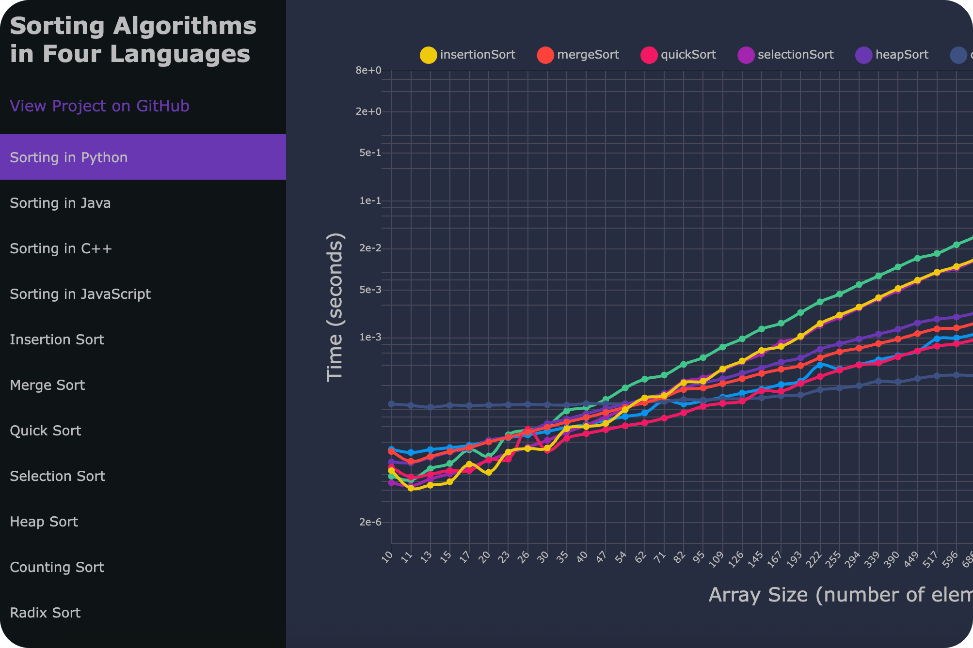This screenshot has width=973, height=648.
Task: Open Sorting in JavaScript section
Action: (80, 294)
